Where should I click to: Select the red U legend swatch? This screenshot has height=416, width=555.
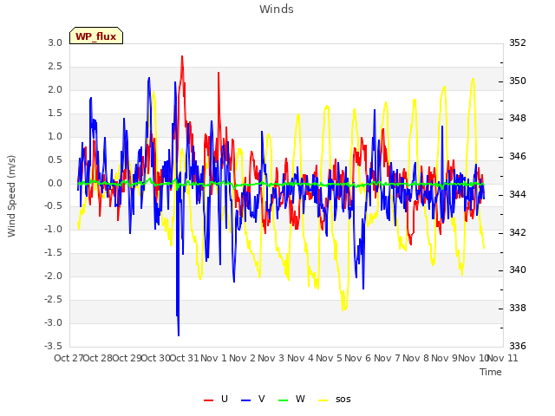tap(208, 400)
